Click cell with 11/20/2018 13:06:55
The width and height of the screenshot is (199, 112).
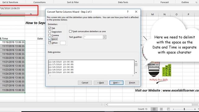[12, 58]
